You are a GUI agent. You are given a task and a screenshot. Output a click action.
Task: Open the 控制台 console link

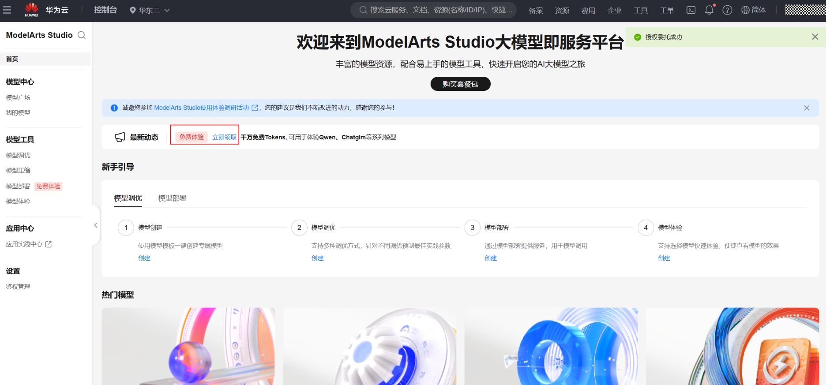click(105, 10)
